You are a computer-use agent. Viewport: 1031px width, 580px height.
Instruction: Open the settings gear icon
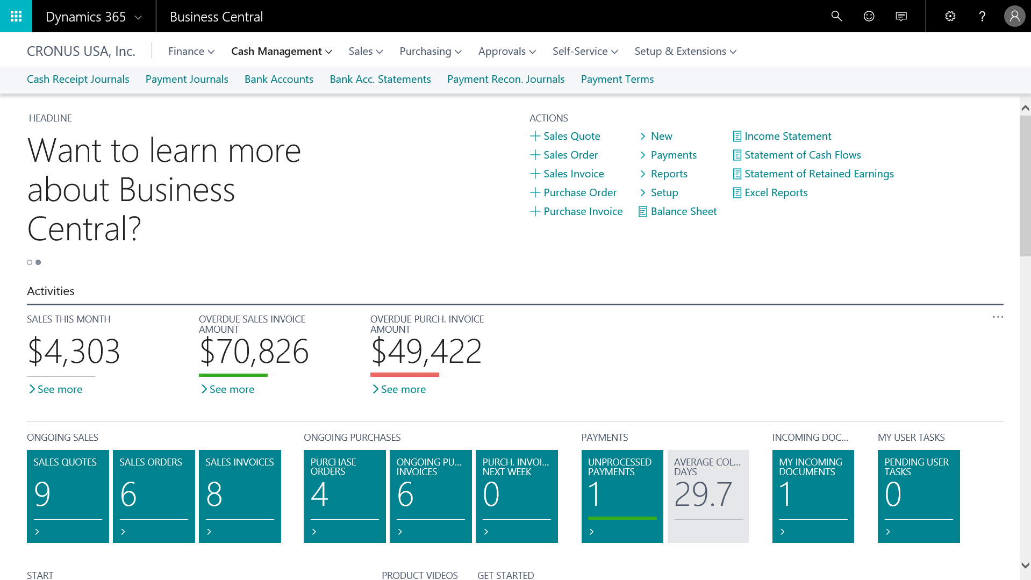coord(950,16)
